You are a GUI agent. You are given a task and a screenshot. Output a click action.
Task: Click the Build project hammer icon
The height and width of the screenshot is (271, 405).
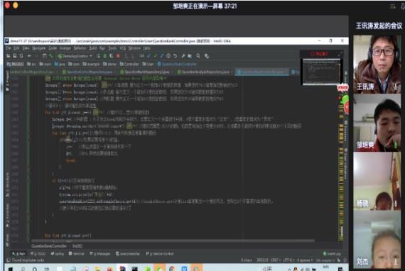[51, 56]
